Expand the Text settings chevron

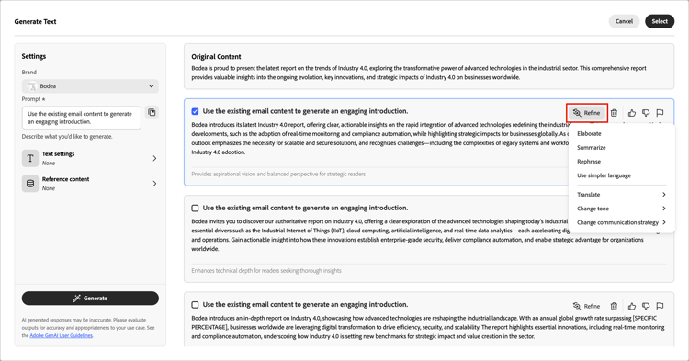click(x=154, y=158)
